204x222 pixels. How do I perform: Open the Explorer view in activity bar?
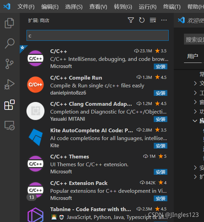(x=10, y=23)
